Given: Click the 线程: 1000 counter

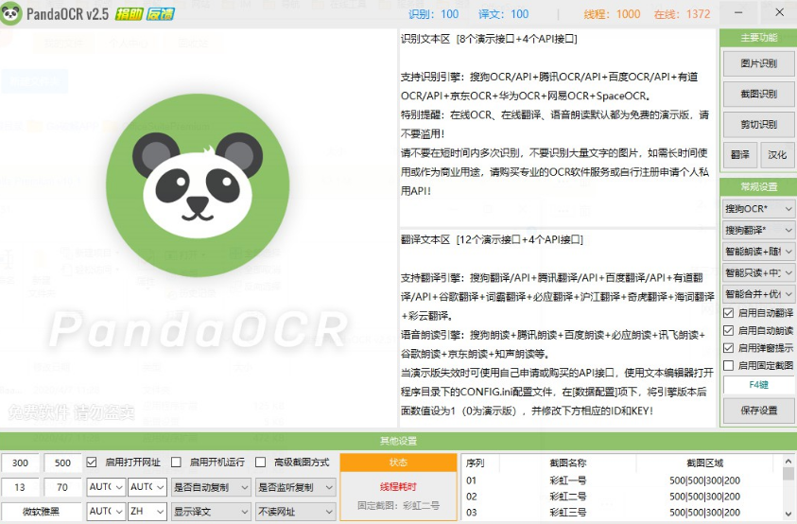Looking at the screenshot, I should tap(612, 14).
